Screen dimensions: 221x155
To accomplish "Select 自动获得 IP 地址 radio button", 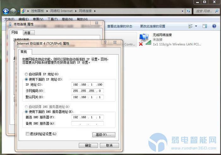I will click(27, 74).
